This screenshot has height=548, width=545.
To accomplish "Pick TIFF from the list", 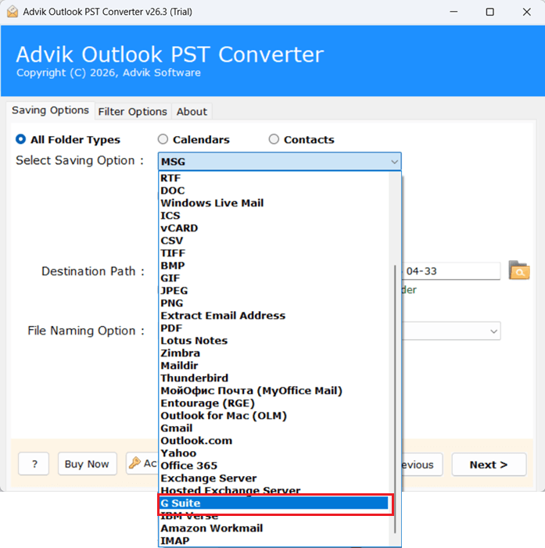I will pos(274,253).
